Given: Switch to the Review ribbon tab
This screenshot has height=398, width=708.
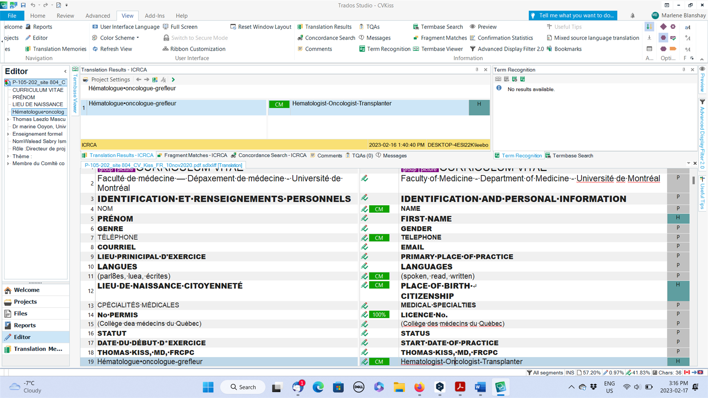Looking at the screenshot, I should [65, 16].
